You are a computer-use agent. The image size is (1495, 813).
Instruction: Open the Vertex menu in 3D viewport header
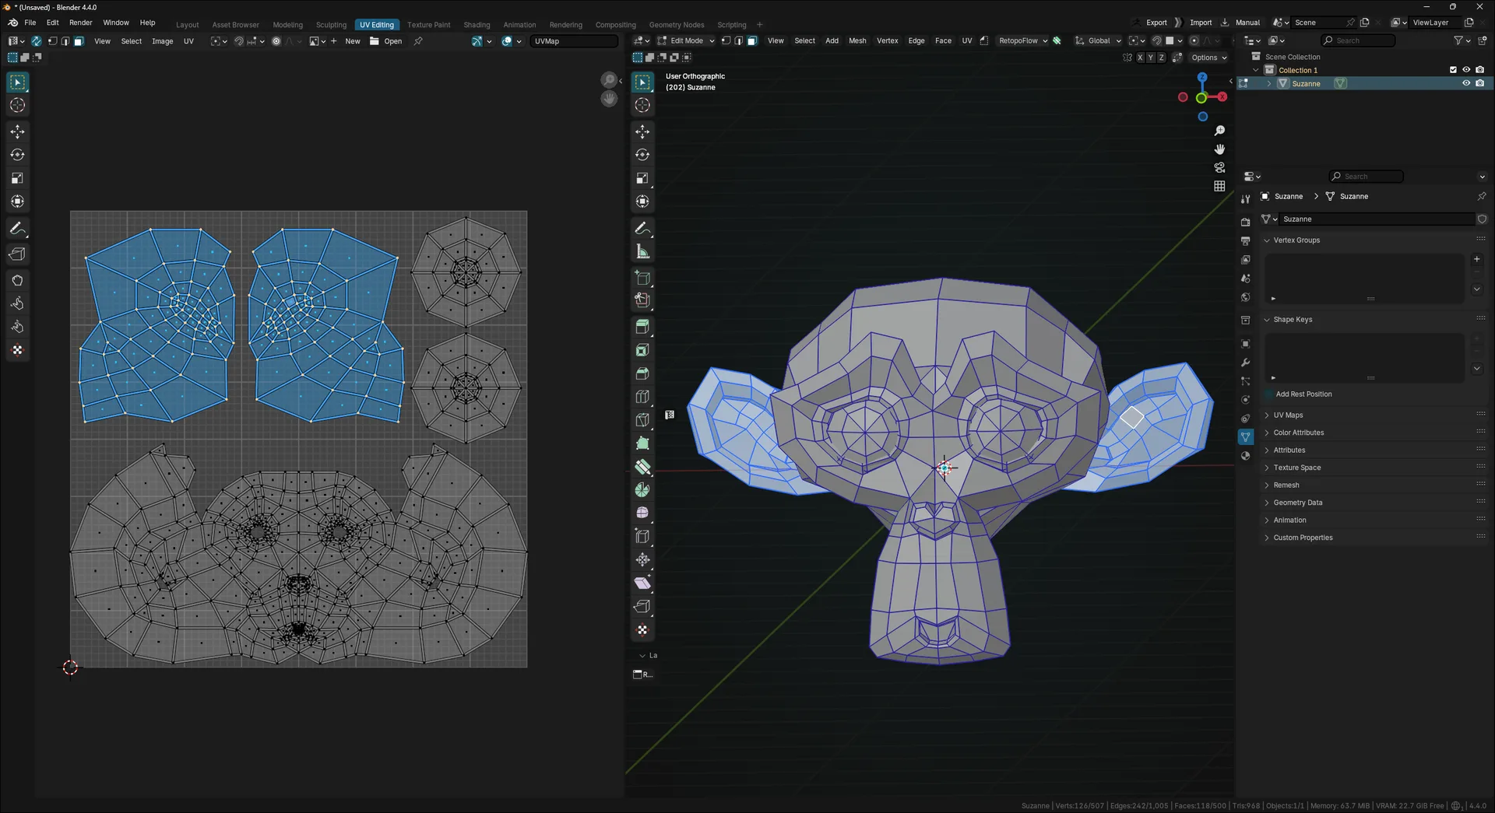[887, 41]
